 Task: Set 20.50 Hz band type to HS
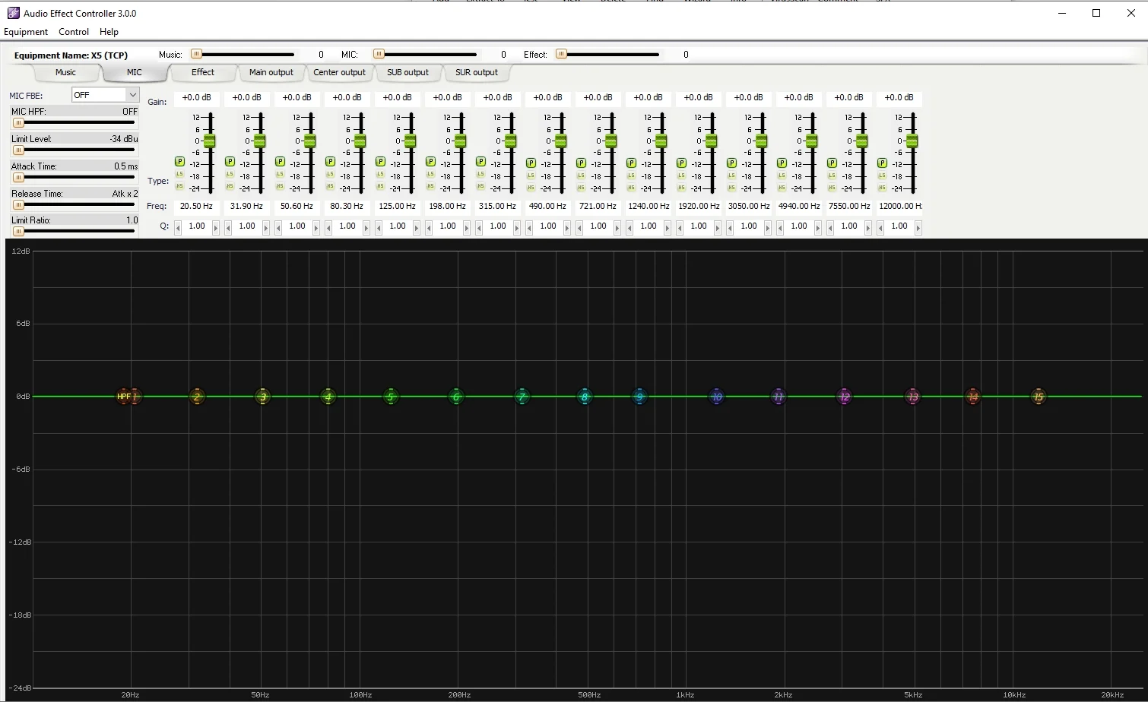point(179,186)
